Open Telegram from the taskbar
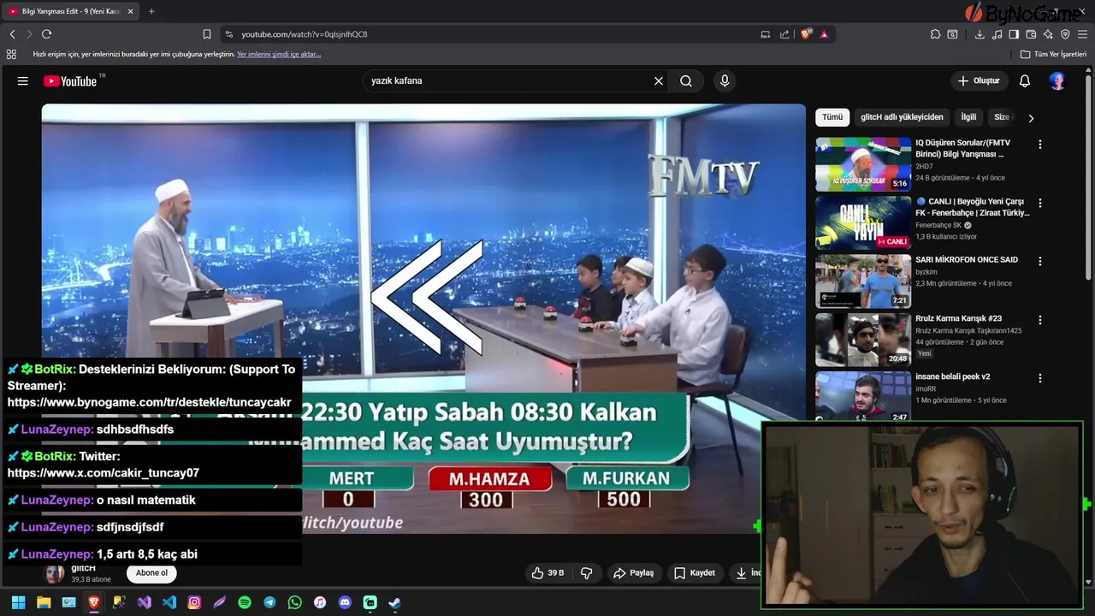 click(269, 602)
